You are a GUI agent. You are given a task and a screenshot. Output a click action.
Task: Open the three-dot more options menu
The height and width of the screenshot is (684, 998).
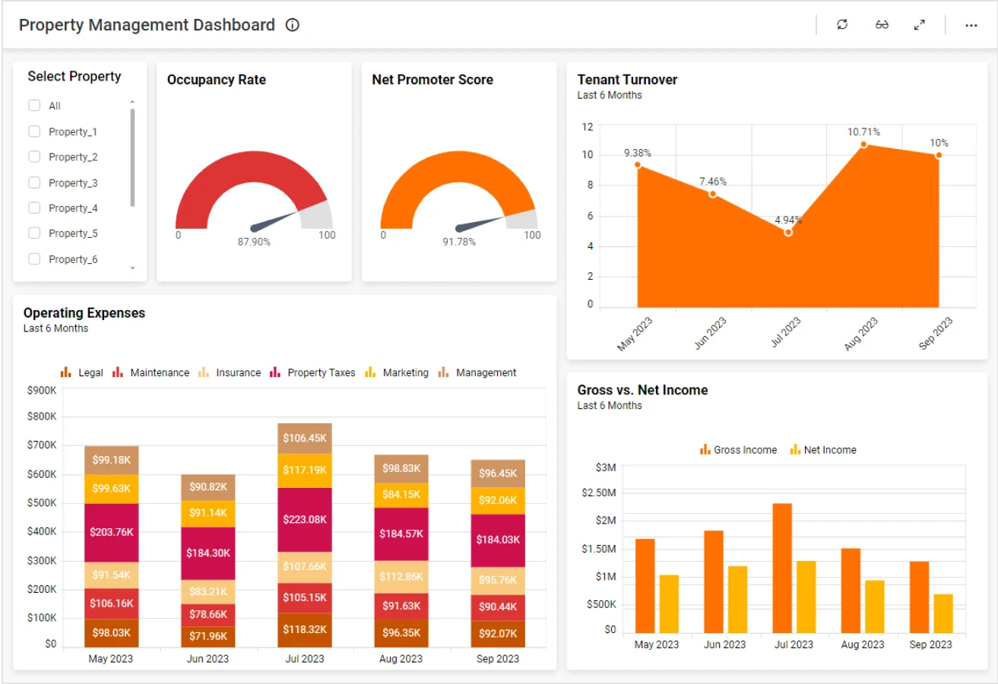[x=971, y=25]
